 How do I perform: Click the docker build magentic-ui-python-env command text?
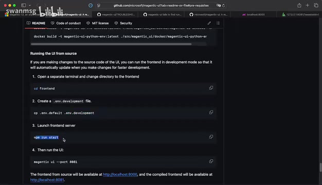[x=120, y=36]
